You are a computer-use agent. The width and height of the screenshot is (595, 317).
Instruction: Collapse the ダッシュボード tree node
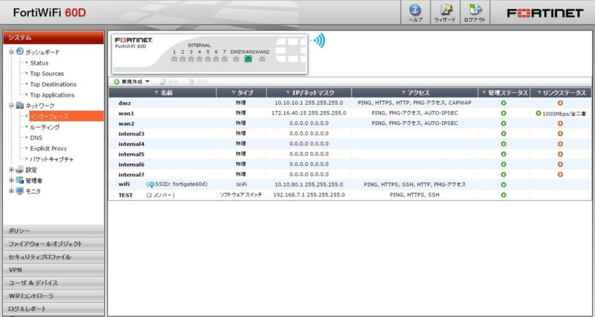(x=11, y=52)
